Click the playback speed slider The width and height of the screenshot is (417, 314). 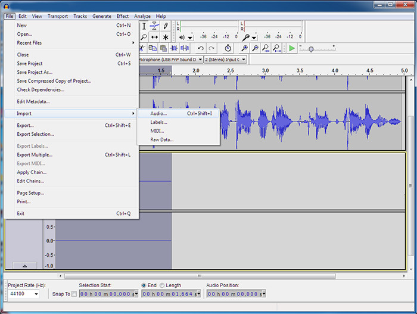pos(310,48)
